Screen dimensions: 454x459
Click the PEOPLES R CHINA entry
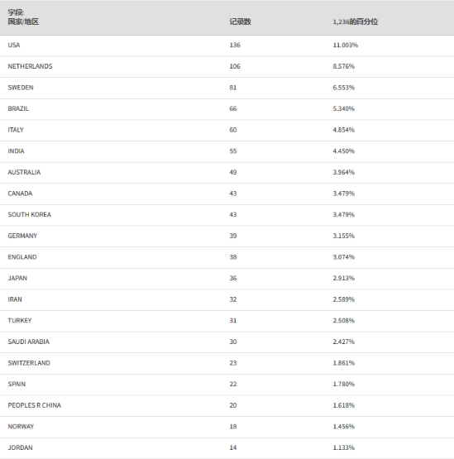[x=34, y=405]
